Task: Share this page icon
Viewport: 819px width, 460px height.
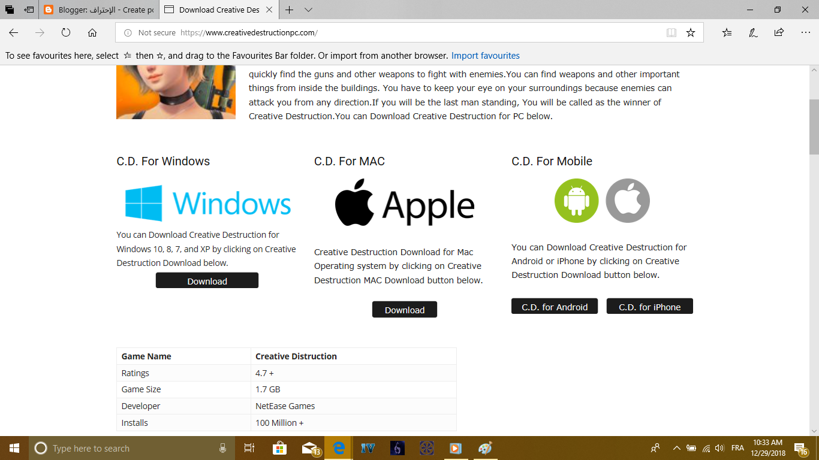Action: (x=779, y=32)
